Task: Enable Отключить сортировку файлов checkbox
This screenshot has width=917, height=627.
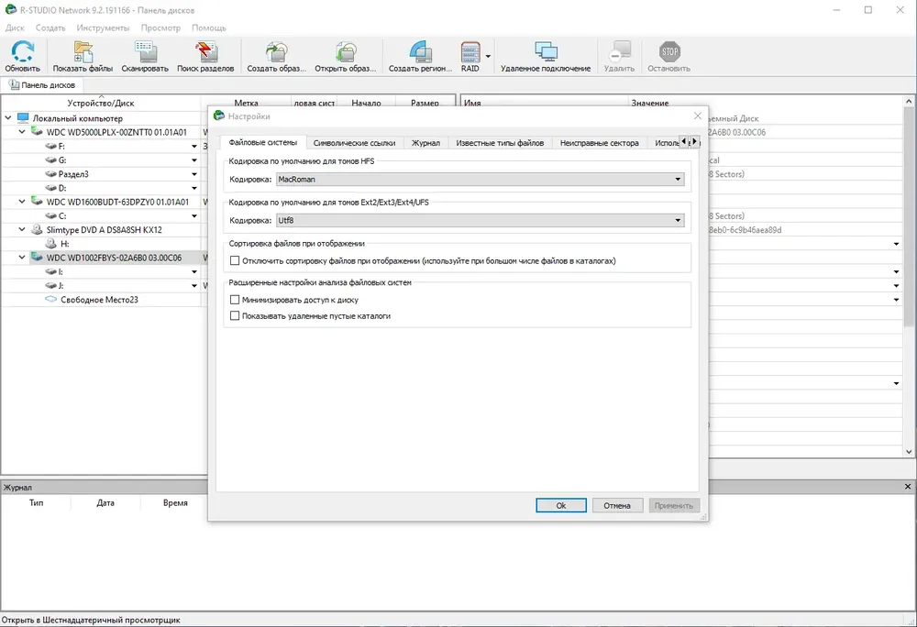Action: [235, 260]
